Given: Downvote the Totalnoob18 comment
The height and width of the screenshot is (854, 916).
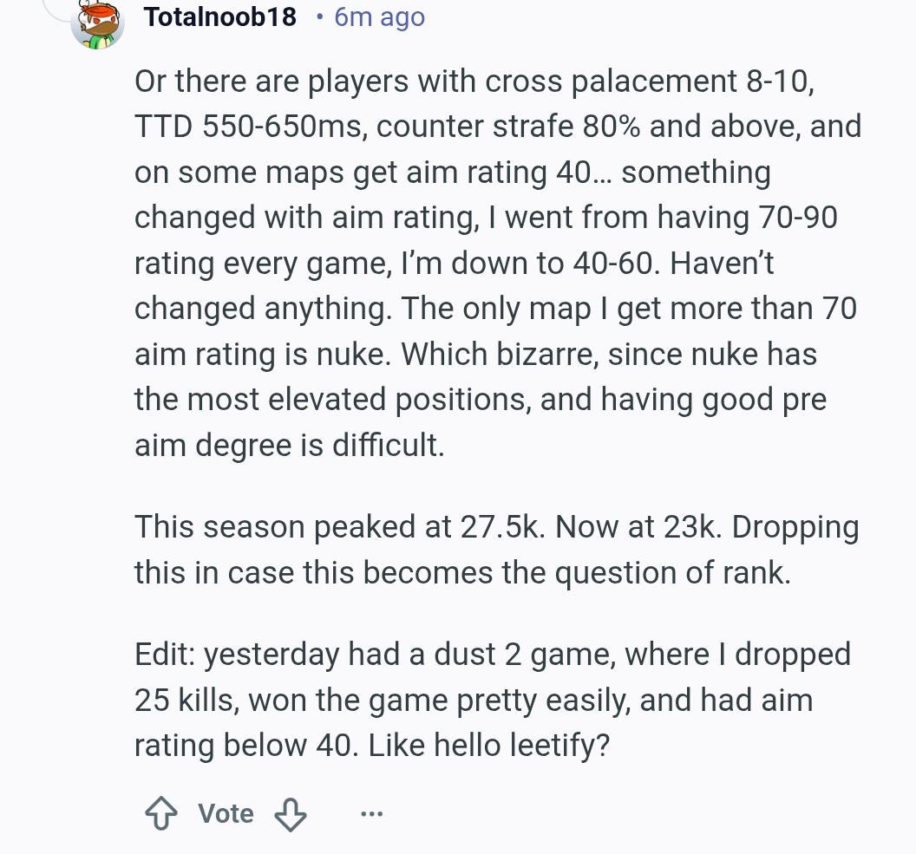Looking at the screenshot, I should (x=291, y=813).
